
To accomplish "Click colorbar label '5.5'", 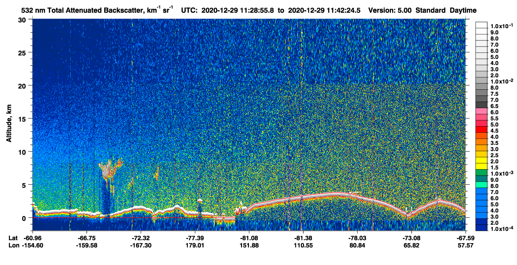I will coord(494,118).
